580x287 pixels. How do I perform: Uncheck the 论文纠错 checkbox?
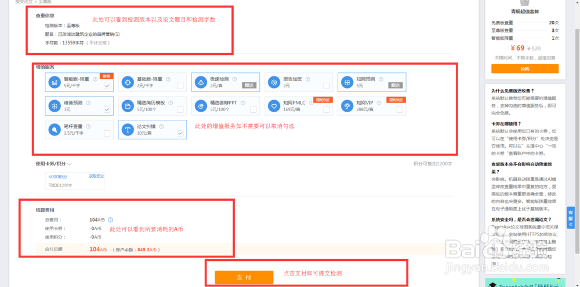point(180,134)
